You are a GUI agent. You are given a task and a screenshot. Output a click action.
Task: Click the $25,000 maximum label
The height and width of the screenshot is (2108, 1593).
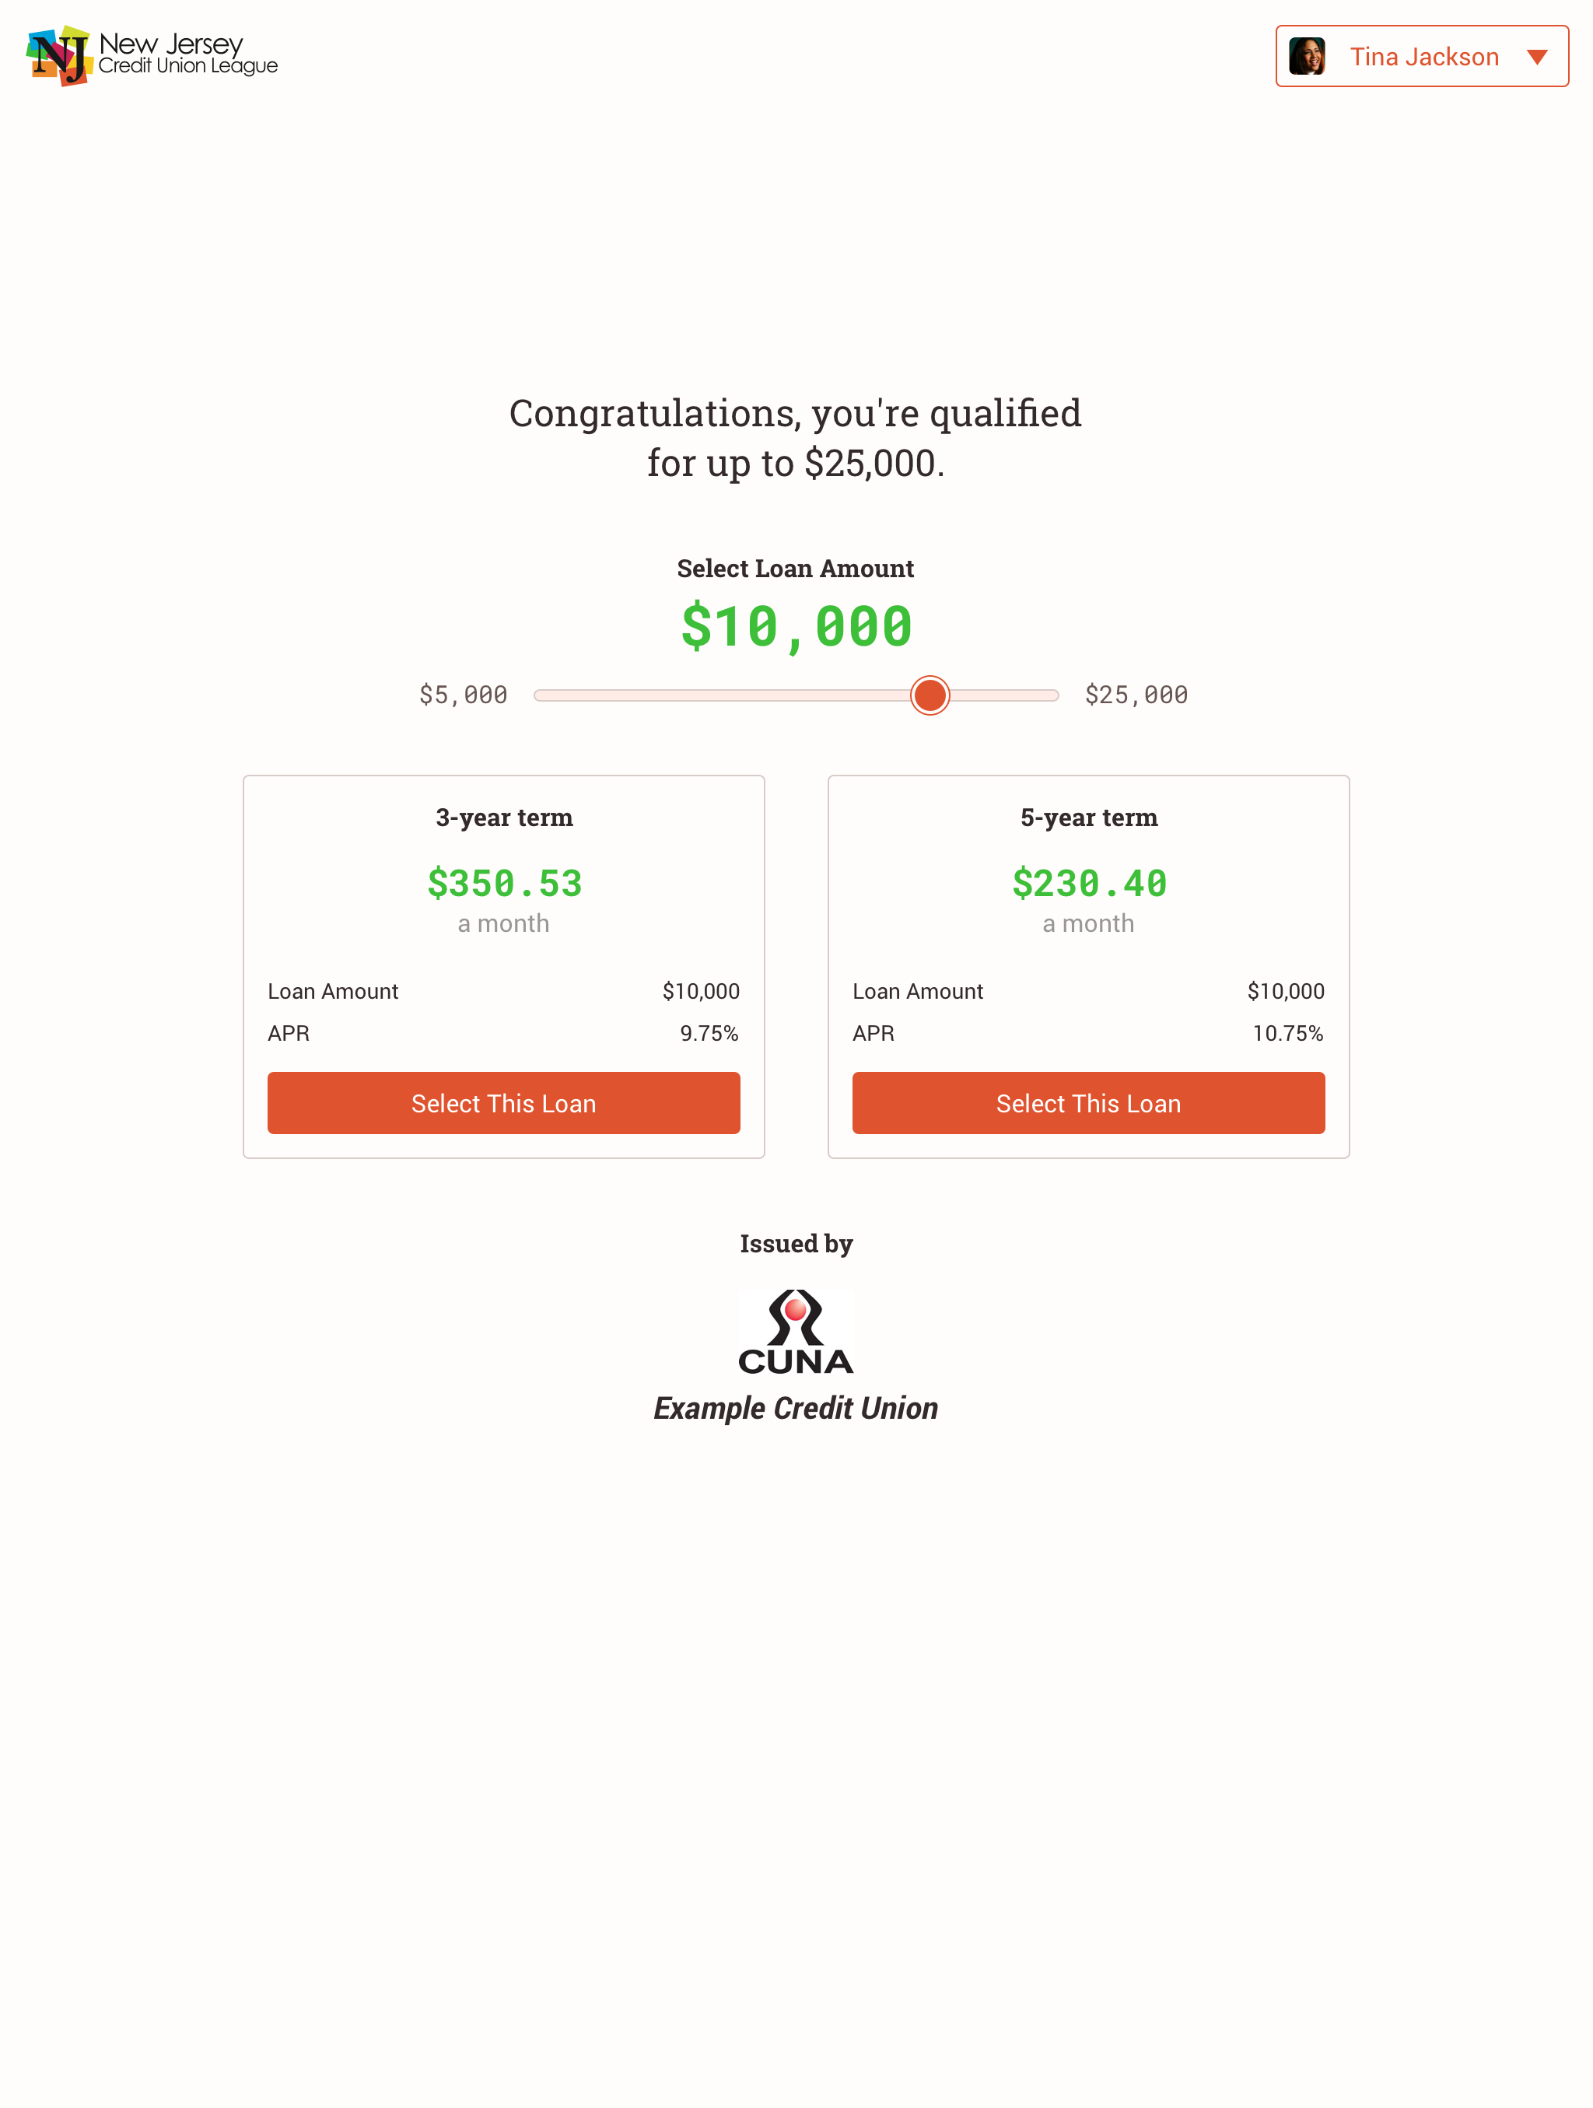[1136, 695]
